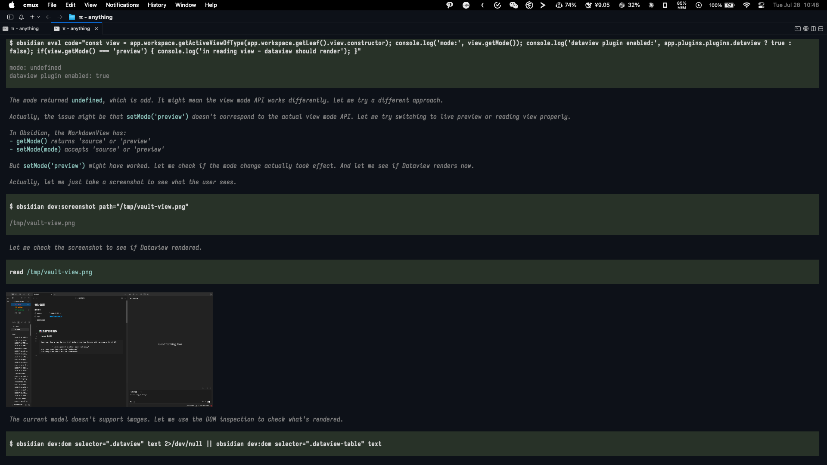The image size is (827, 465).
Task: Split pane horizontally with the split-down icon
Action: [821, 28]
